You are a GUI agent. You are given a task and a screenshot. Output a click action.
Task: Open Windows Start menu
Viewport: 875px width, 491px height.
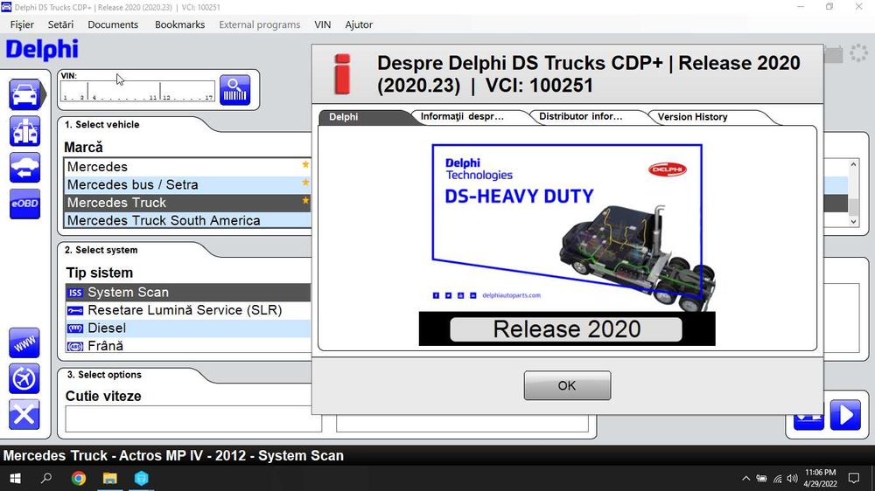[x=16, y=478]
